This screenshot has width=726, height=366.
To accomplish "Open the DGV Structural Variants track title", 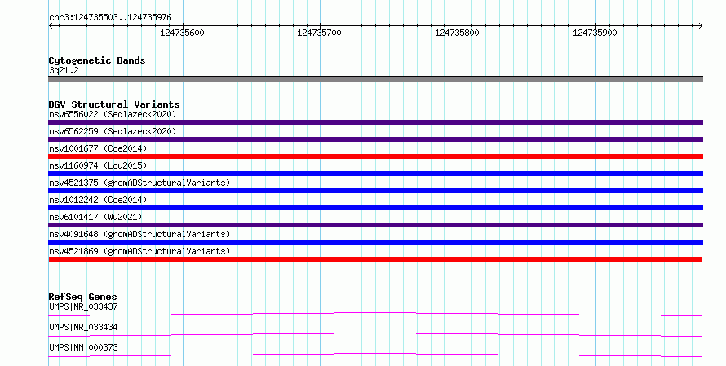I will 114,104.
